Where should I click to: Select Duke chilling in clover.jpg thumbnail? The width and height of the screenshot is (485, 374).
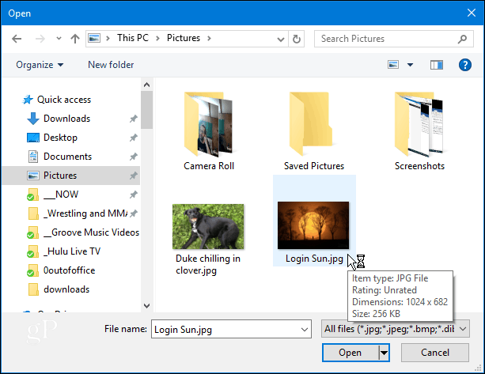208,227
